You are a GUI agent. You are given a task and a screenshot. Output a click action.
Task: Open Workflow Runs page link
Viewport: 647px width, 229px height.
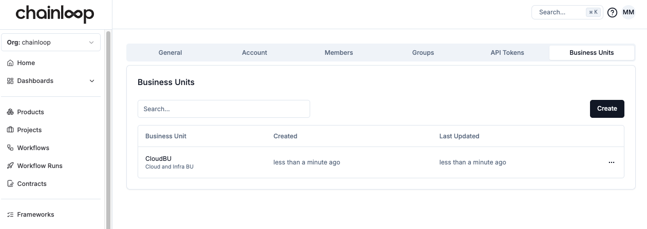coord(40,166)
